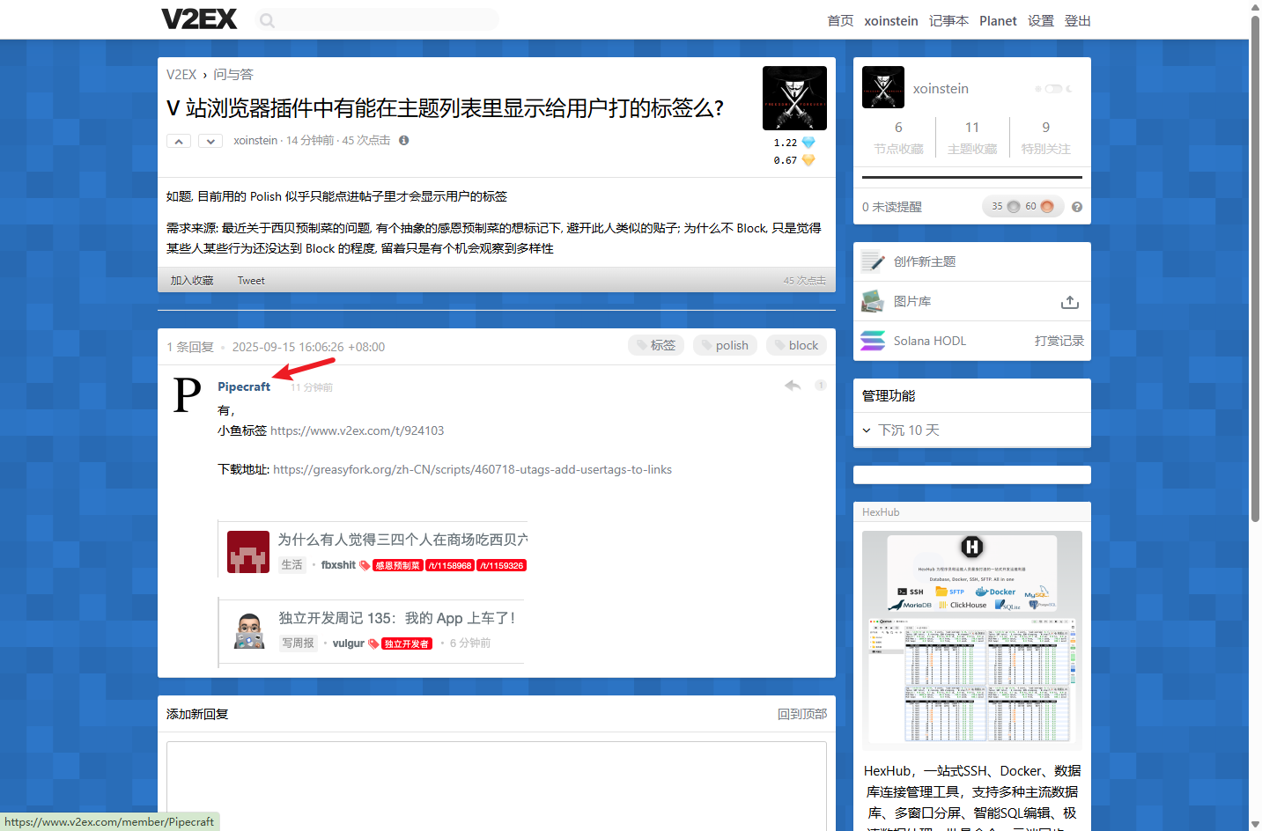This screenshot has width=1262, height=831.
Task: Open the 设置 menu item
Action: coord(1040,21)
